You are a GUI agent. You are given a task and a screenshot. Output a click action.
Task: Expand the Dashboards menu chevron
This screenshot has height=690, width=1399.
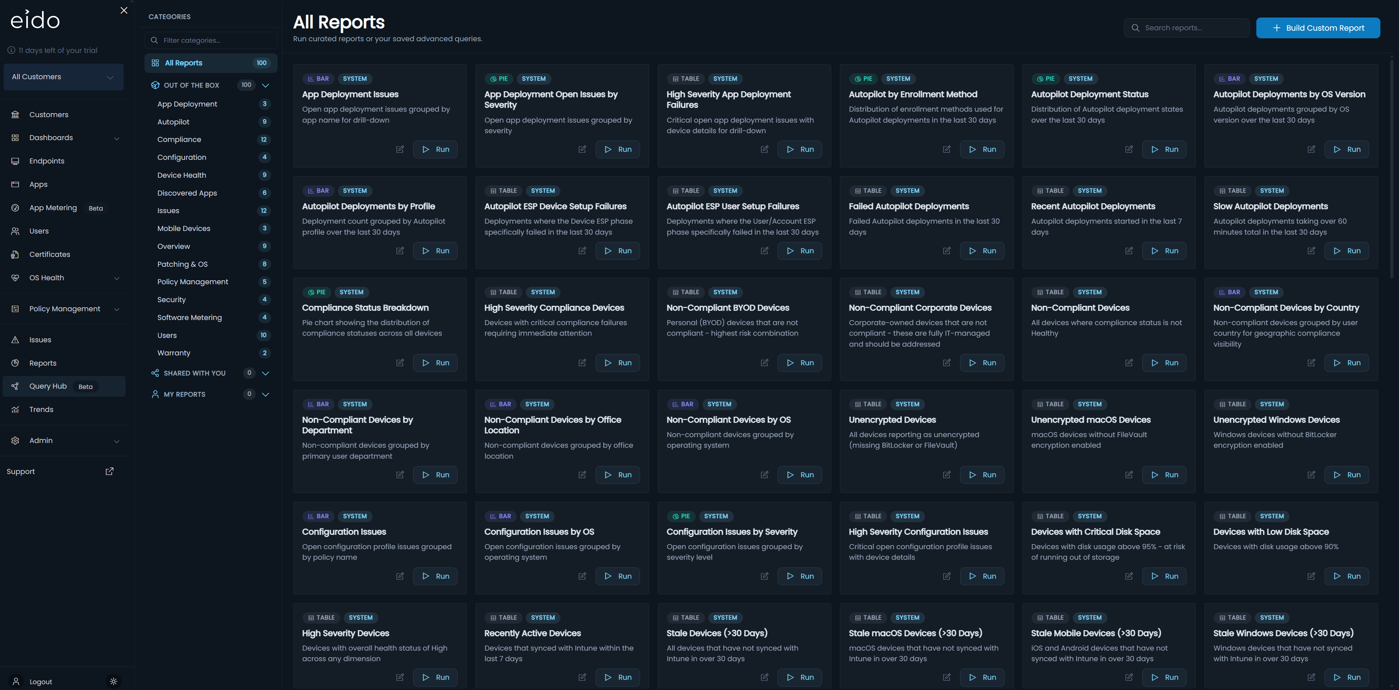click(x=117, y=138)
